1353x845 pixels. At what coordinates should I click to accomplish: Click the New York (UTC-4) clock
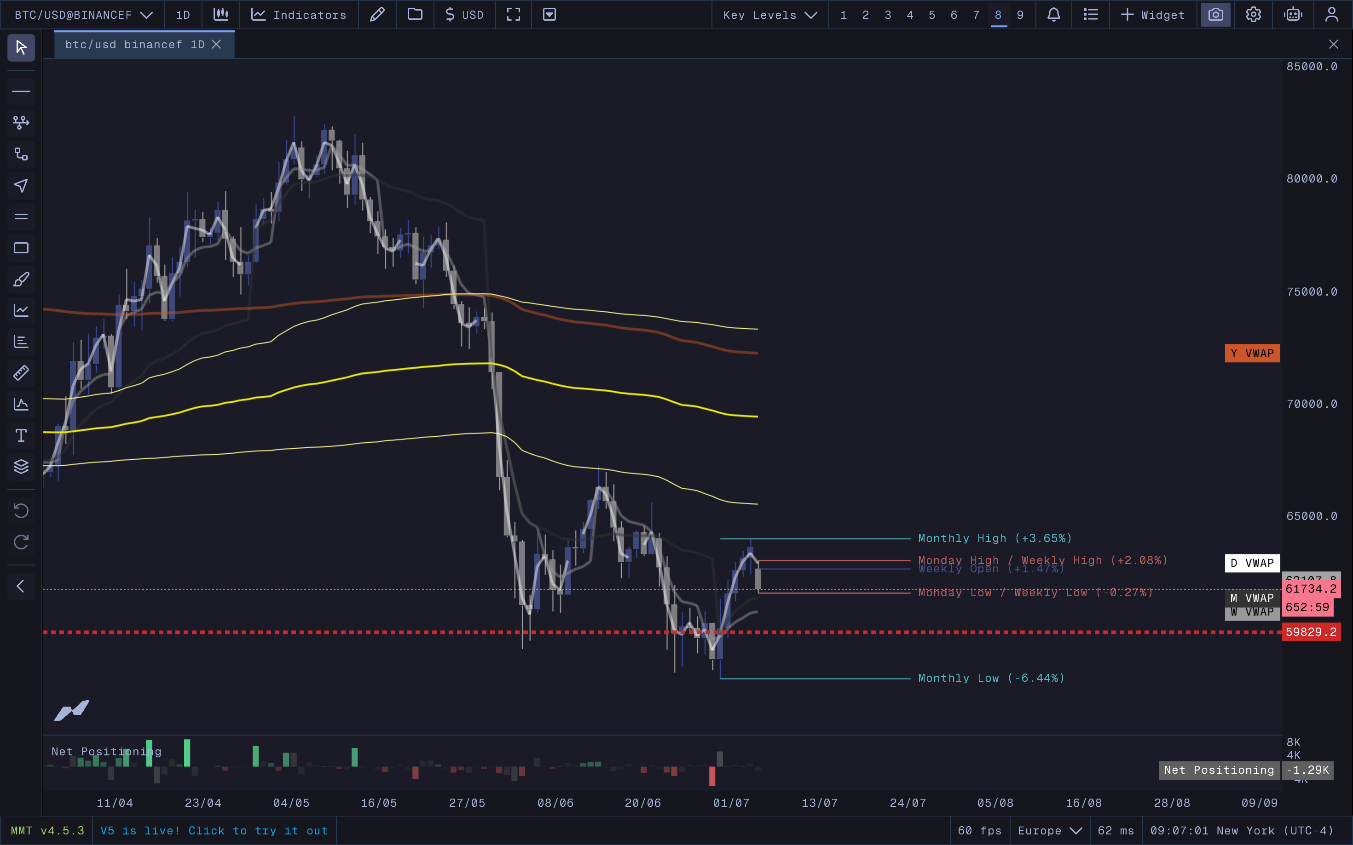(x=1242, y=830)
